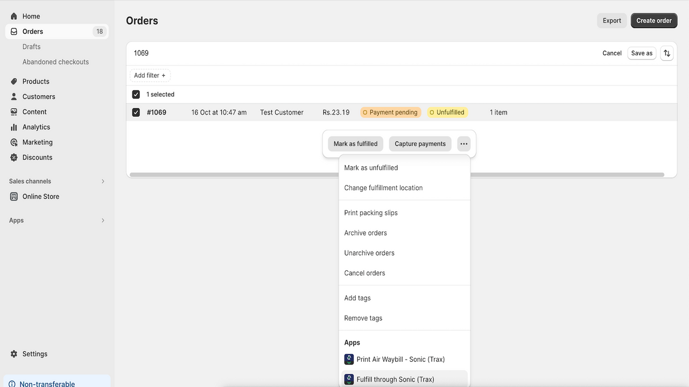Screen dimensions: 689x387
Task: Click the Home icon in sidebar
Action: pos(14,16)
